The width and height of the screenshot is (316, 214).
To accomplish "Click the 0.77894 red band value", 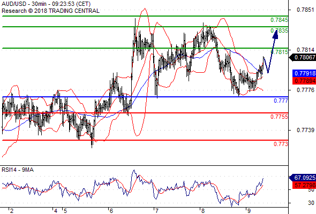I will tap(304, 81).
